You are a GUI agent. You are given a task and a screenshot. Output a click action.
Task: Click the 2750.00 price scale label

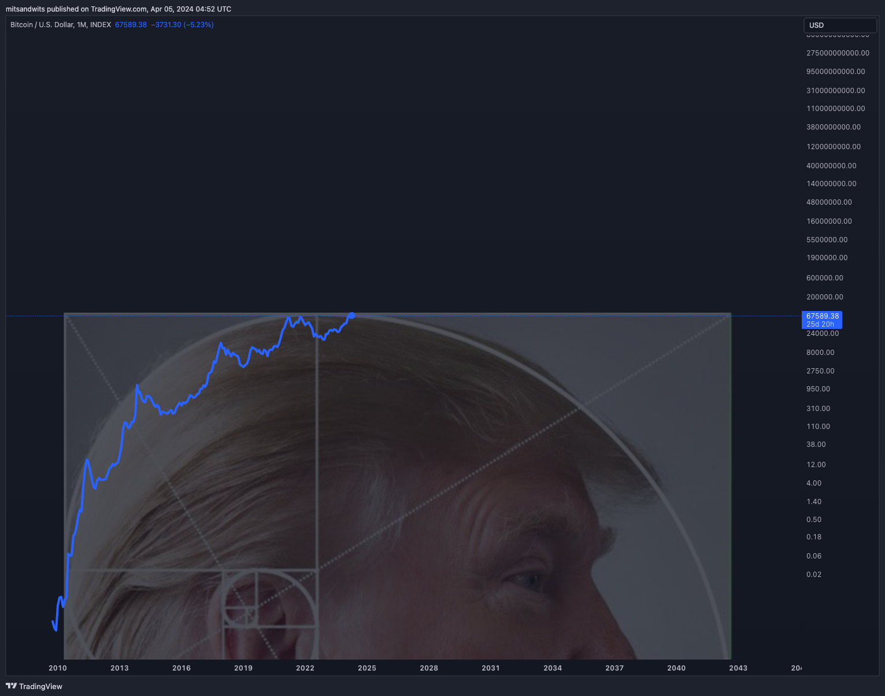coord(820,371)
